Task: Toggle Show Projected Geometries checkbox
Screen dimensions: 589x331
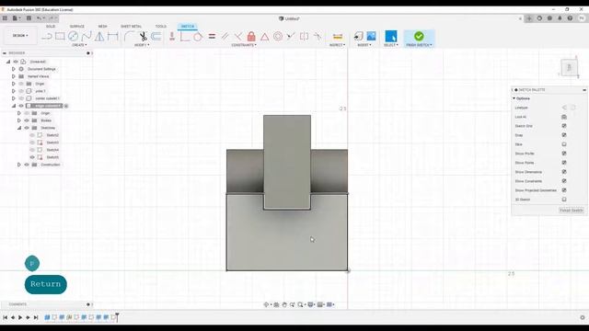Action: click(564, 190)
